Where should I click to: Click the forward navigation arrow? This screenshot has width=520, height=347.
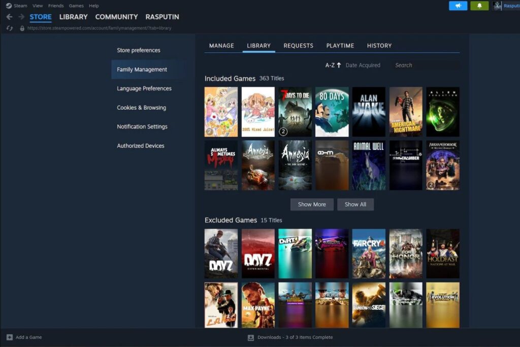point(21,17)
